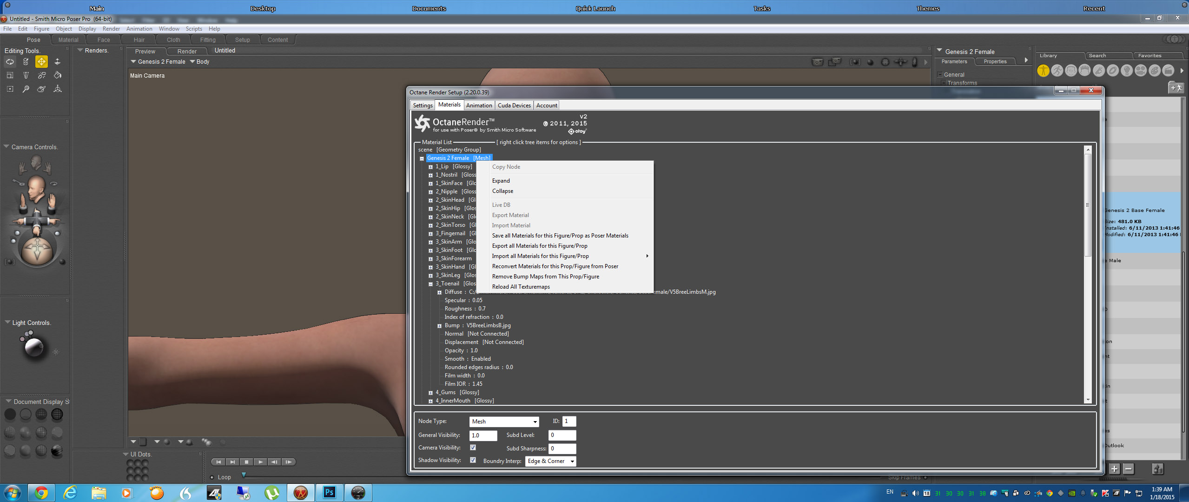The image size is (1189, 502).
Task: Click the Subd Level input field
Action: coord(562,435)
